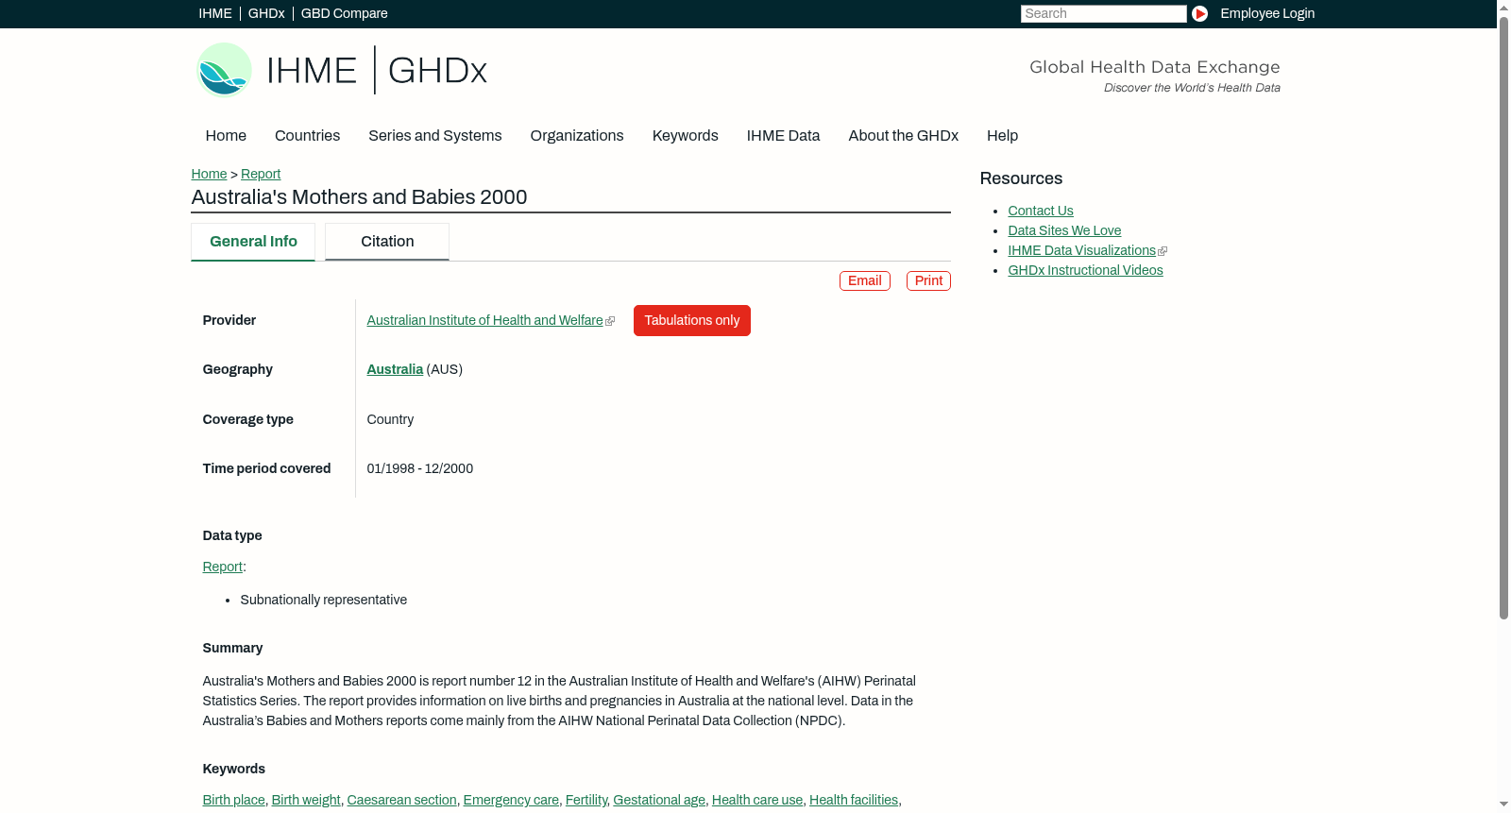Click the Print button
The width and height of the screenshot is (1511, 813).
928,281
